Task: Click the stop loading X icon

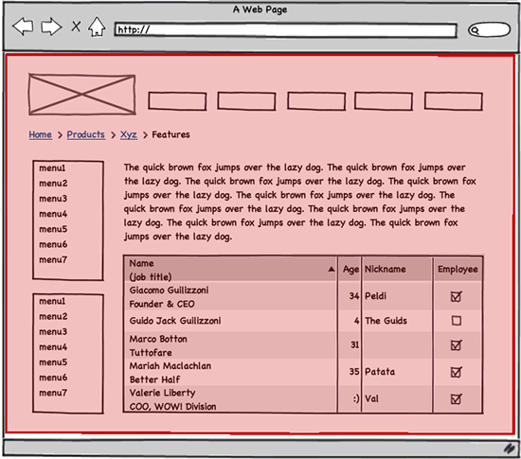Action: coord(76,26)
